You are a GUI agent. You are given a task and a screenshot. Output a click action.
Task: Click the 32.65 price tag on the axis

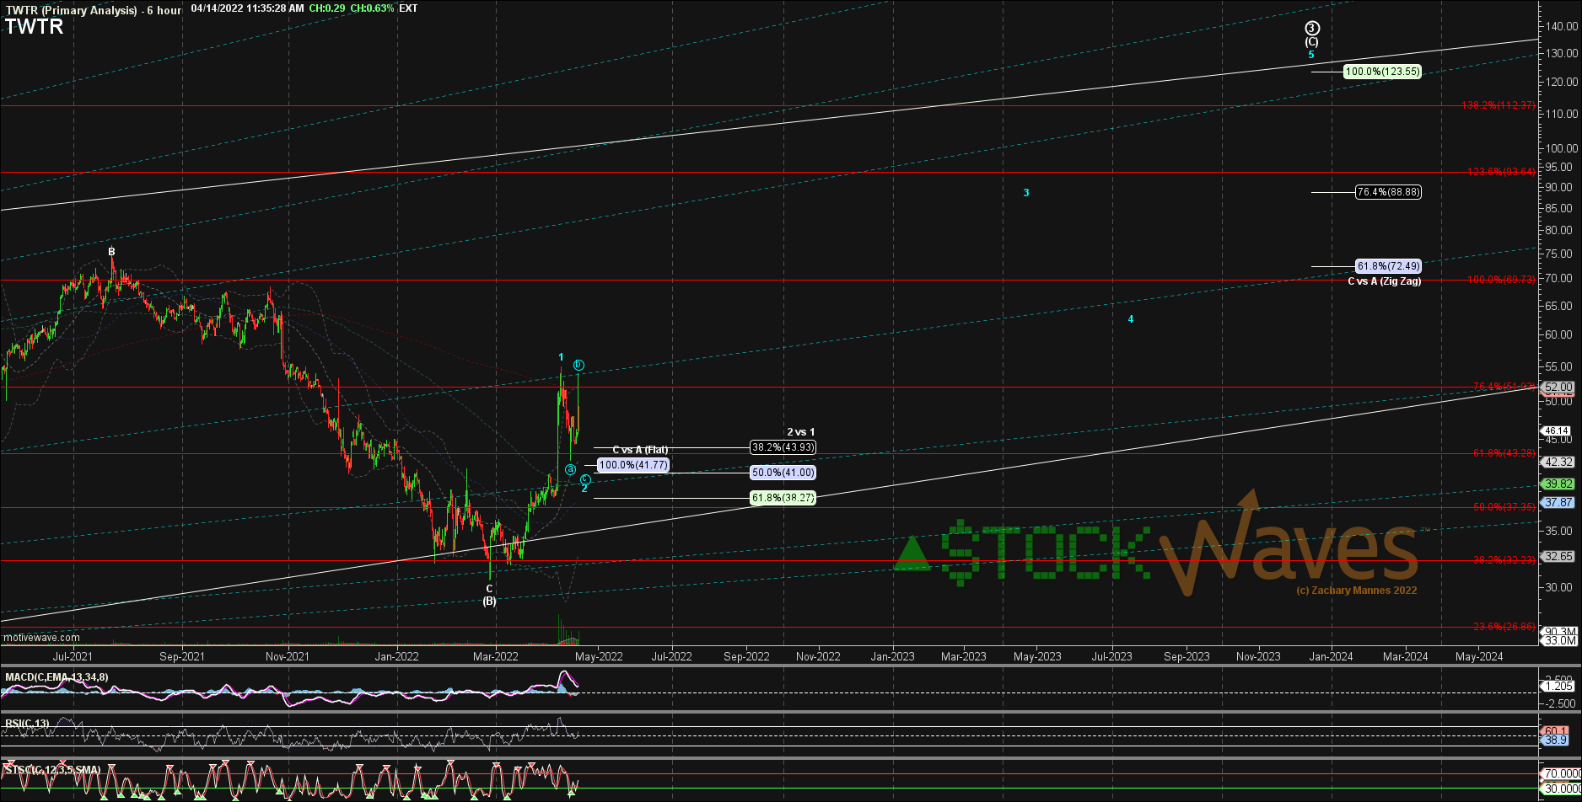[x=1558, y=557]
